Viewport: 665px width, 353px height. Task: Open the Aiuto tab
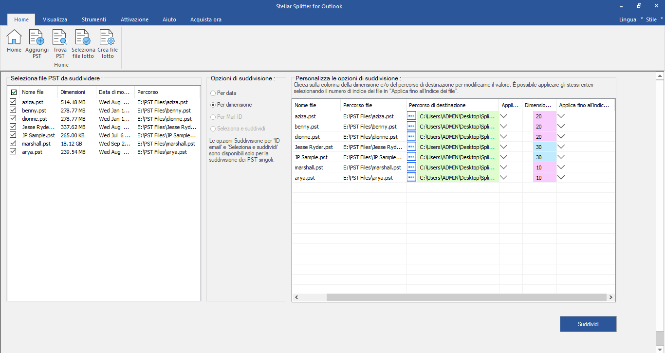[169, 19]
